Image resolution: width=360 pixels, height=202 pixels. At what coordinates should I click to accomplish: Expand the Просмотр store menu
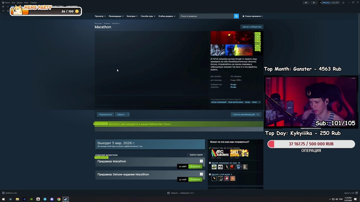pyautogui.click(x=100, y=16)
